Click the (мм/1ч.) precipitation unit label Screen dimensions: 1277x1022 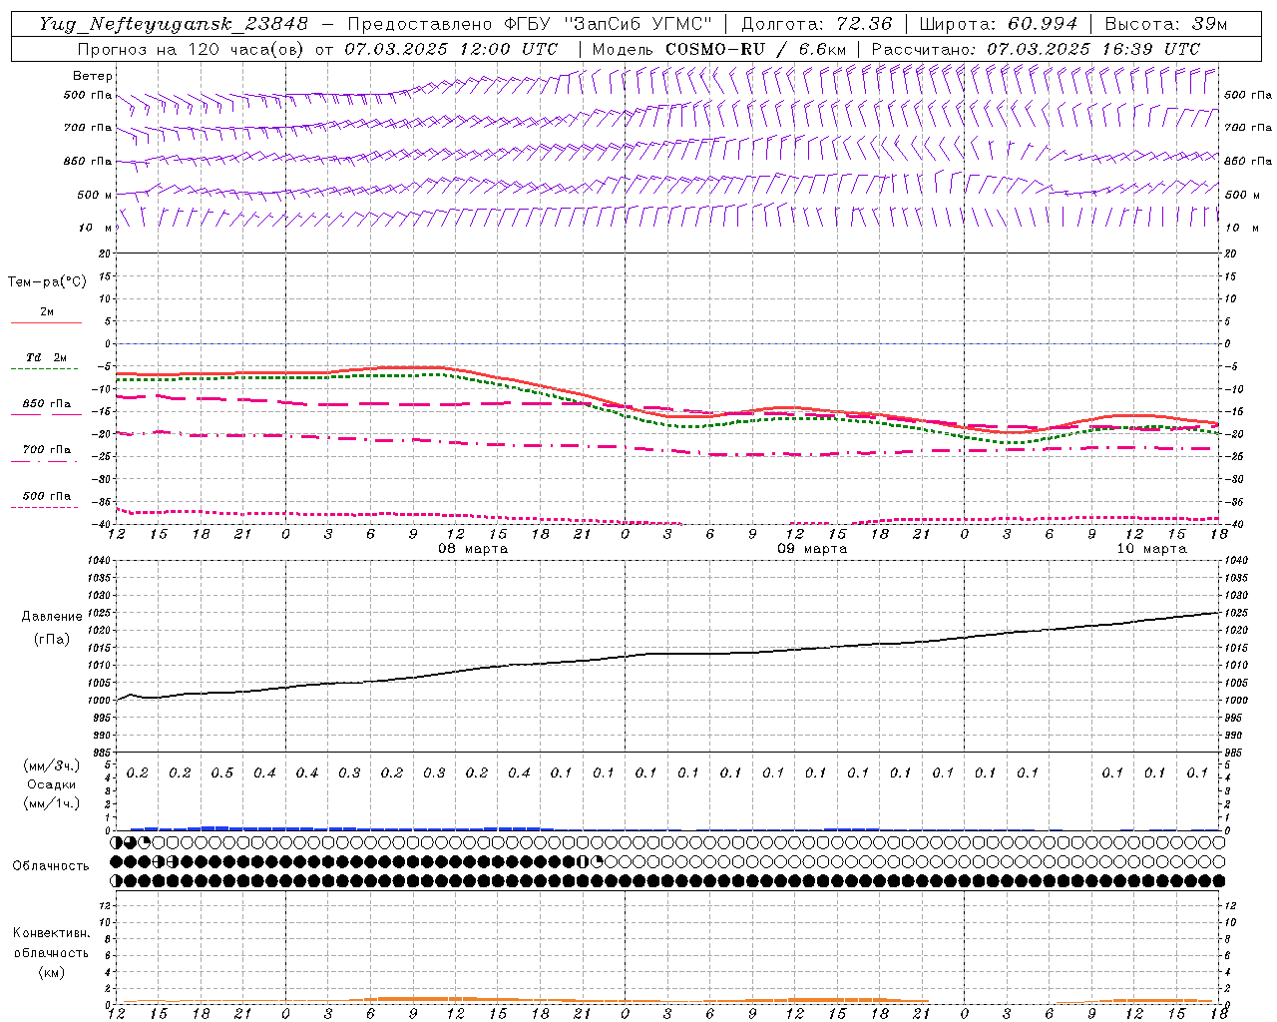(x=52, y=803)
